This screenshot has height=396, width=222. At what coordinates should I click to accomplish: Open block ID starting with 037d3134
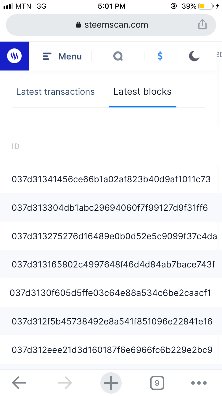111,179
